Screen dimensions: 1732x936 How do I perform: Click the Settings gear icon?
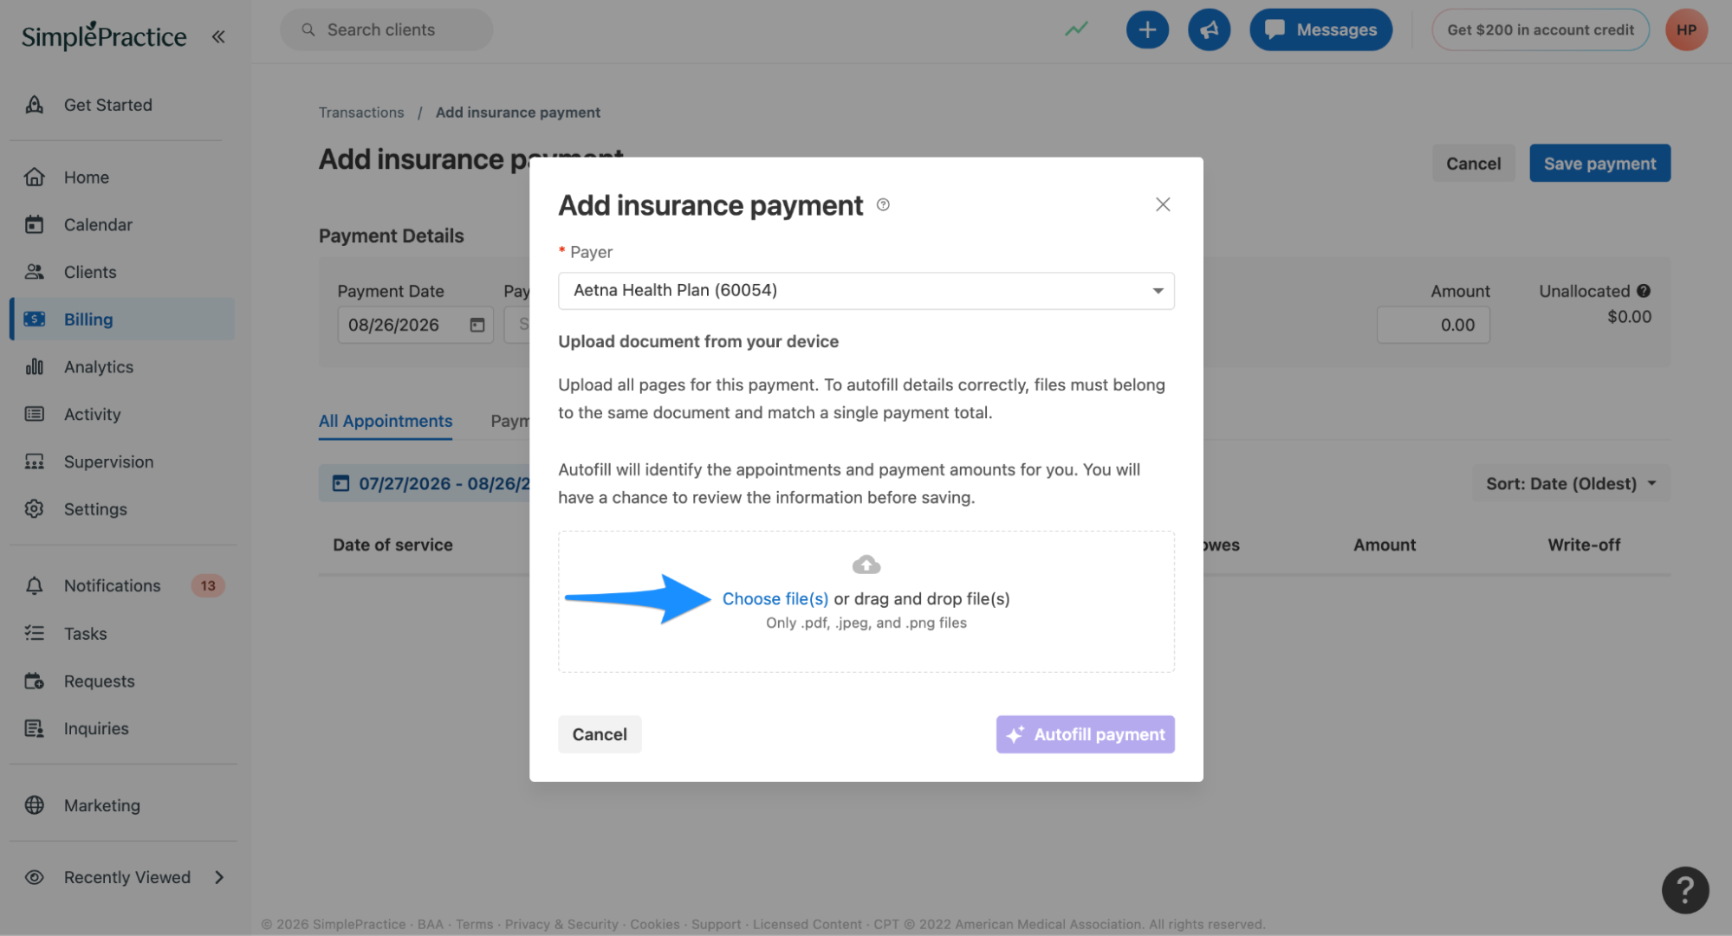pos(35,509)
